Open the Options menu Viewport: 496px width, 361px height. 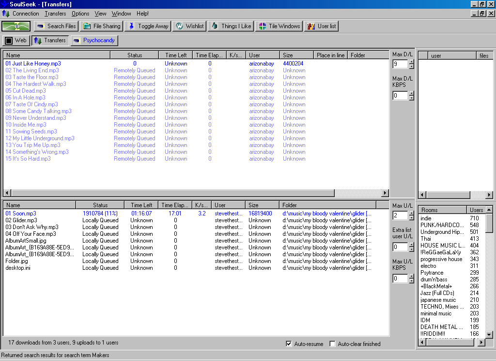pos(80,14)
